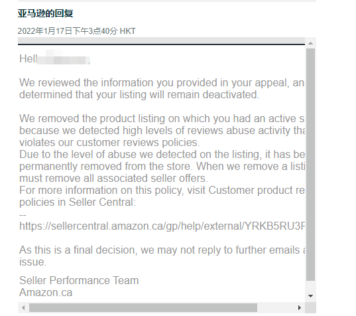Click the 'determined that your listing' line

[139, 94]
